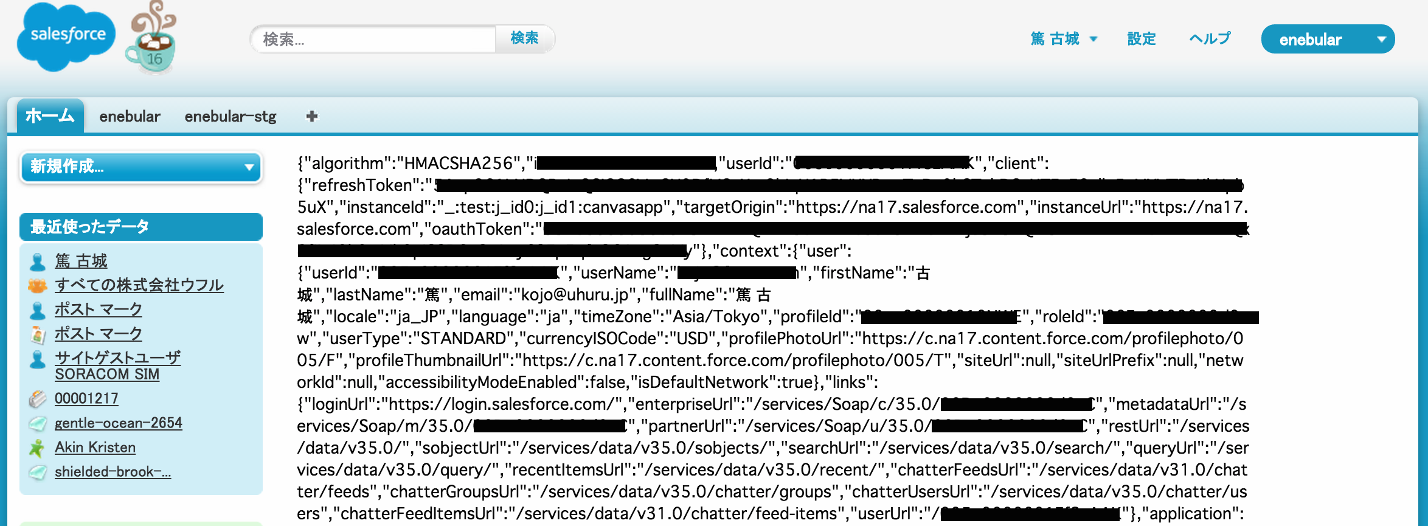Open the enebular app menu dropdown
The width and height of the screenshot is (1428, 526).
point(1328,40)
